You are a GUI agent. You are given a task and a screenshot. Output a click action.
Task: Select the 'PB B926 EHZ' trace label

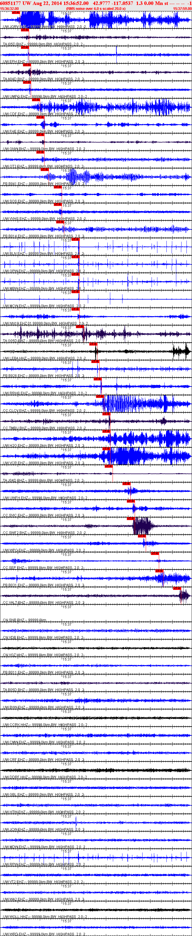(43, 376)
